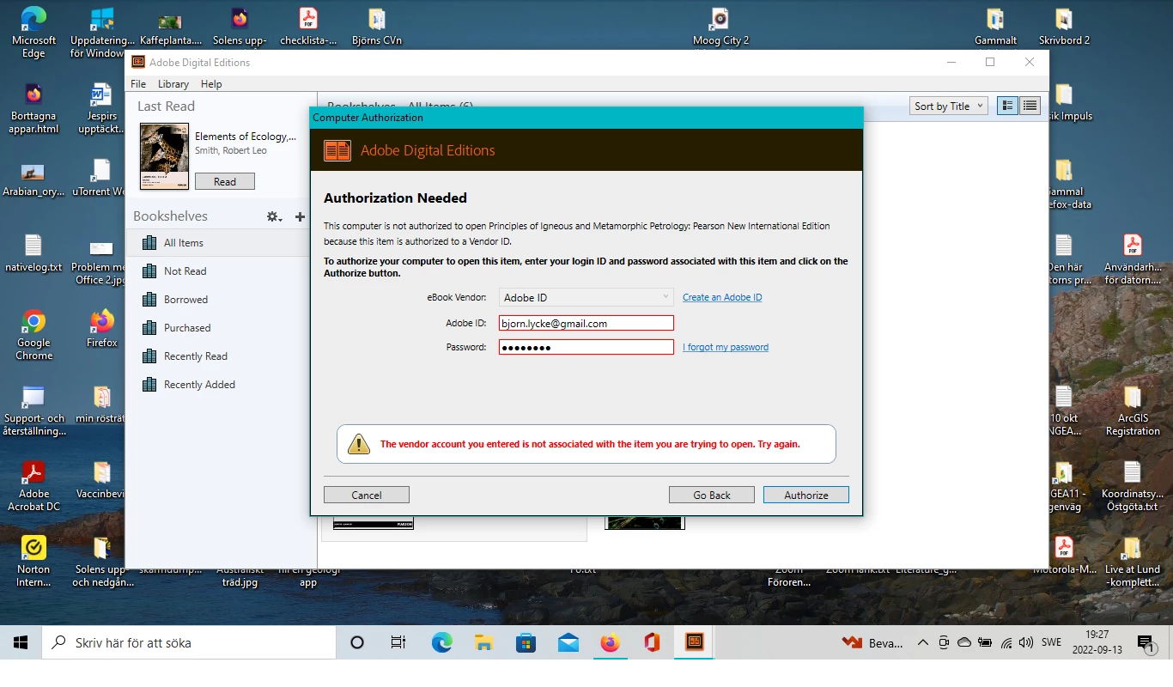The image size is (1173, 687).
Task: Select the Recently Read bookshelf
Action: (218, 356)
